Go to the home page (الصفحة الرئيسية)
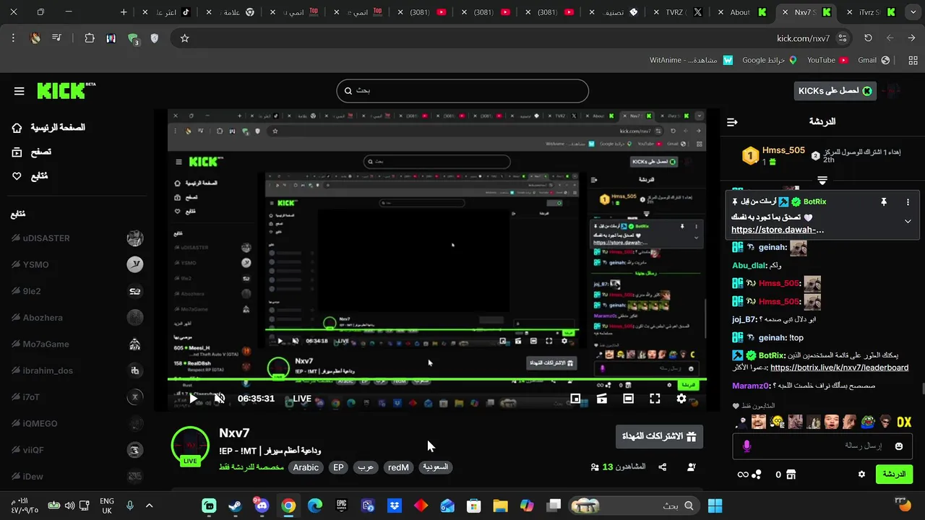This screenshot has height=520, width=925. (x=48, y=128)
